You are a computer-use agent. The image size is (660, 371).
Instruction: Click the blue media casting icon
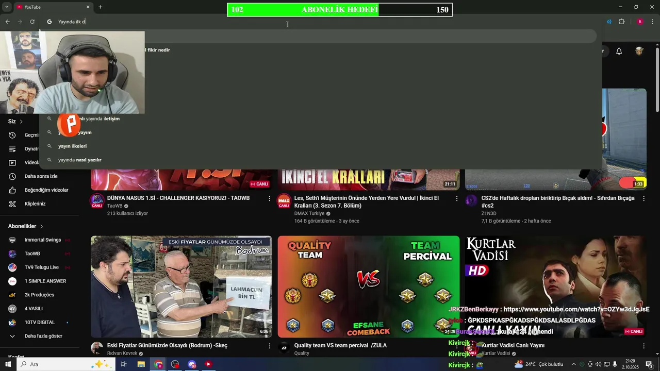[x=609, y=22]
